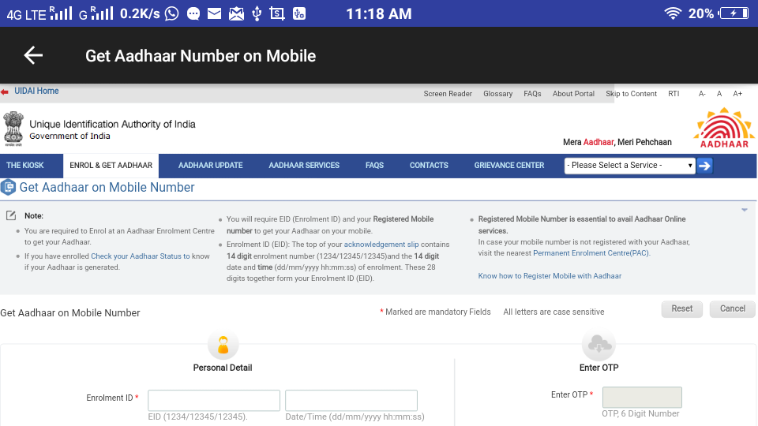Focus the enrolment Date/Time field
The width and height of the screenshot is (758, 426).
click(351, 401)
